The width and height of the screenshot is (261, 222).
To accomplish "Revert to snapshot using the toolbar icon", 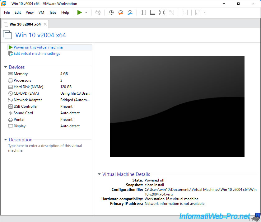I will (x=121, y=12).
